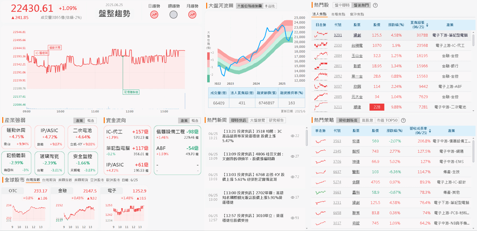Open help icon beside 熱門股 tabs
477x231 pixels.
click(x=375, y=5)
